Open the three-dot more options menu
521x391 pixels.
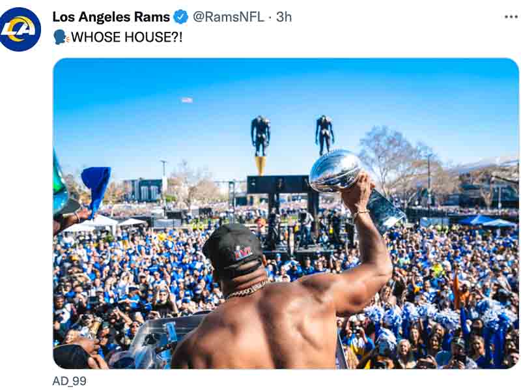pos(512,17)
